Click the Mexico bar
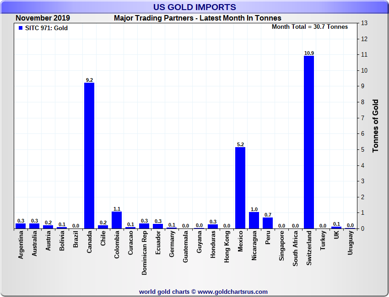Screen dimensions: 389x297 (x=240, y=187)
